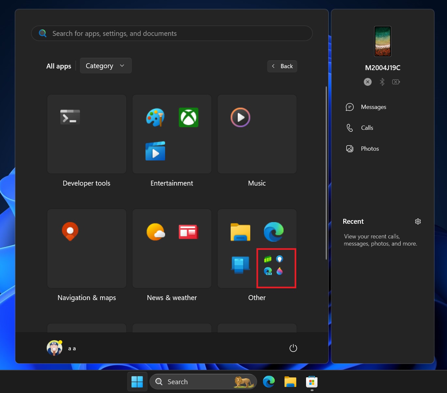Click the Back button

pyautogui.click(x=282, y=66)
